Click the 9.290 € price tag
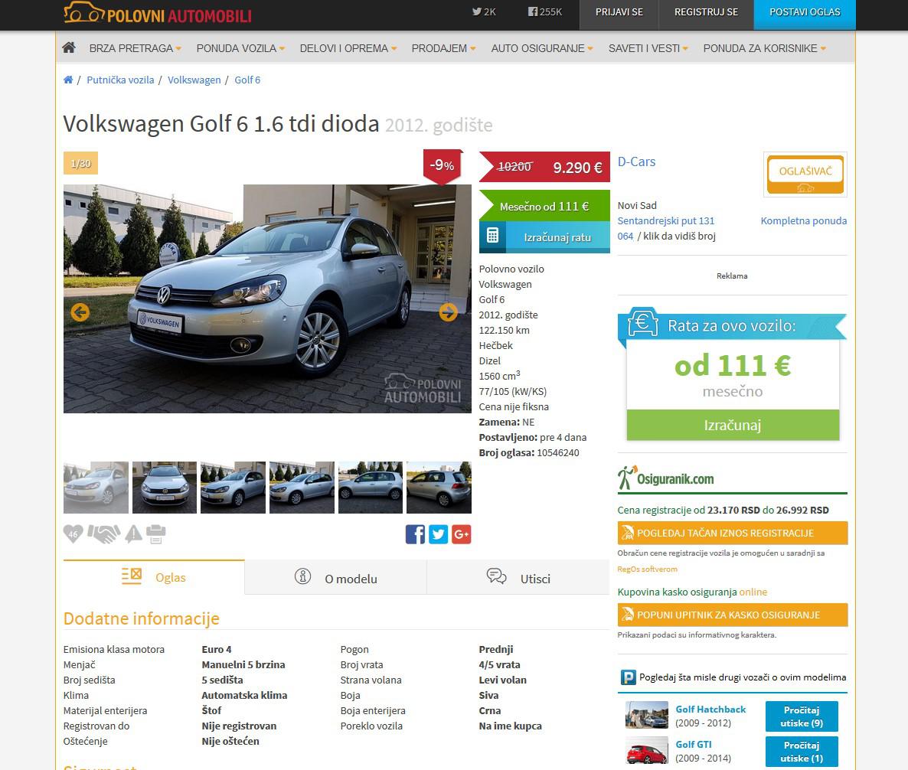 tap(544, 168)
